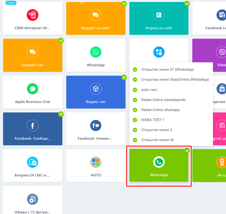Click the Обмен с 1С-Битри... label

[x=33, y=212]
